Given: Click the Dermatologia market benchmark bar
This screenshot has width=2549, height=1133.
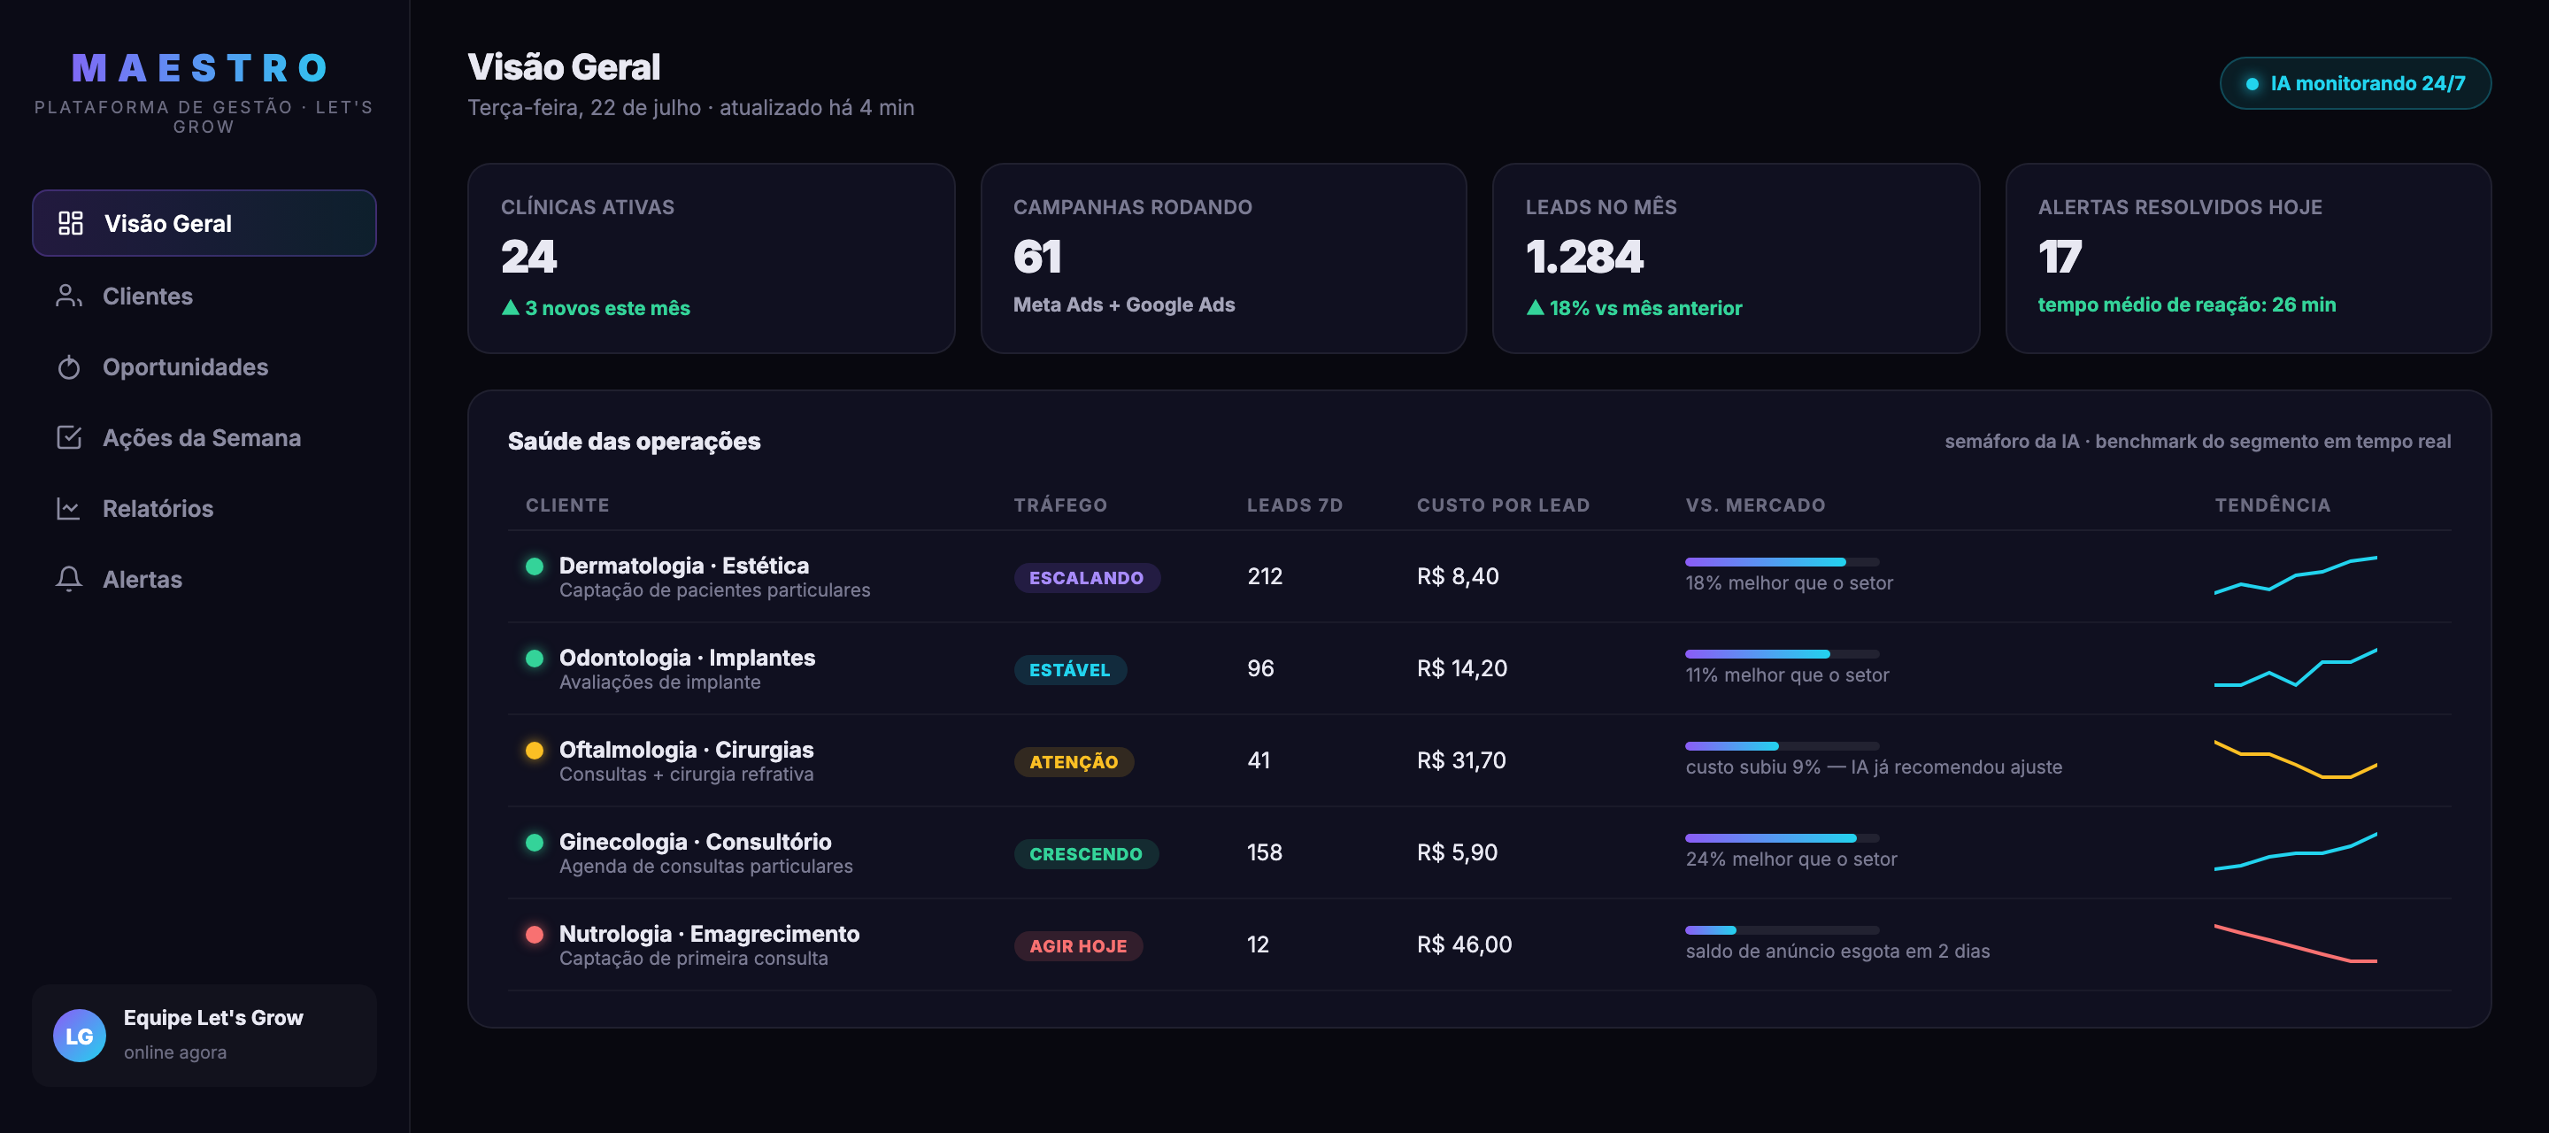Looking at the screenshot, I should 1781,562.
